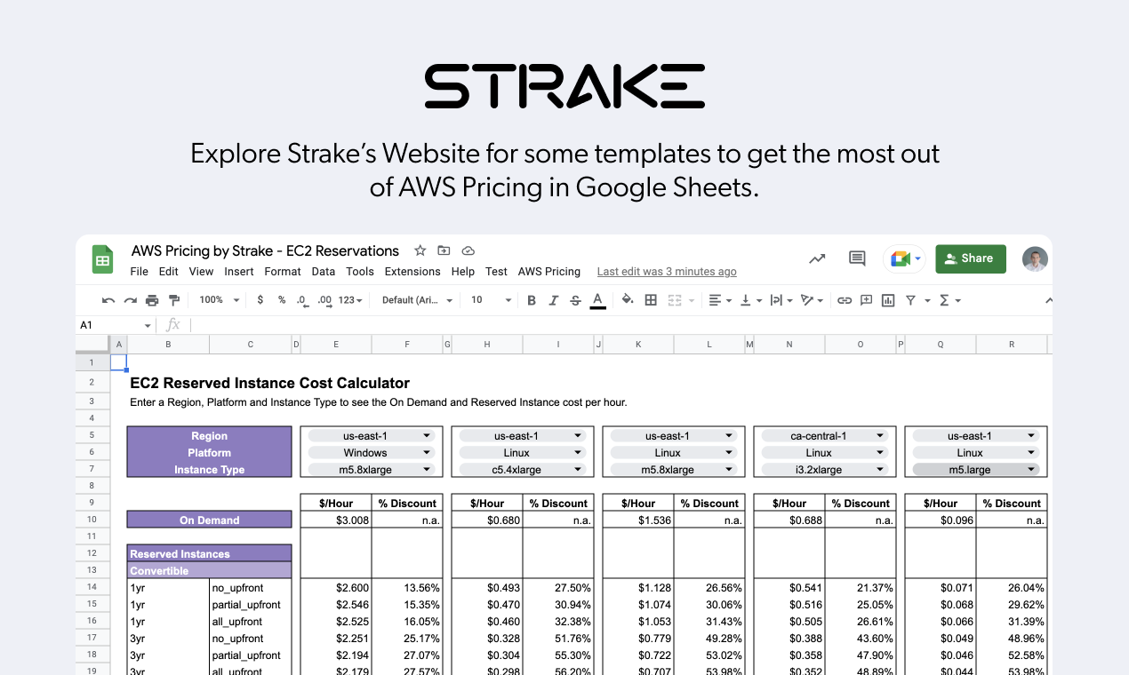Viewport: 1129px width, 675px height.
Task: Open the File menu
Action: [x=139, y=272]
